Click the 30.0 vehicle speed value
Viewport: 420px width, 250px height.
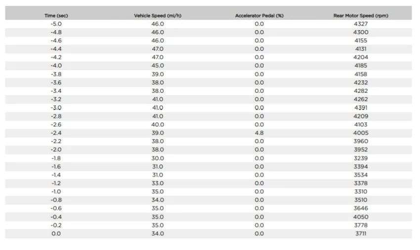click(158, 158)
